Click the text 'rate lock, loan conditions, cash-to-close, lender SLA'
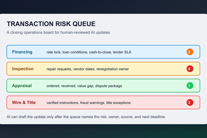 (89, 52)
